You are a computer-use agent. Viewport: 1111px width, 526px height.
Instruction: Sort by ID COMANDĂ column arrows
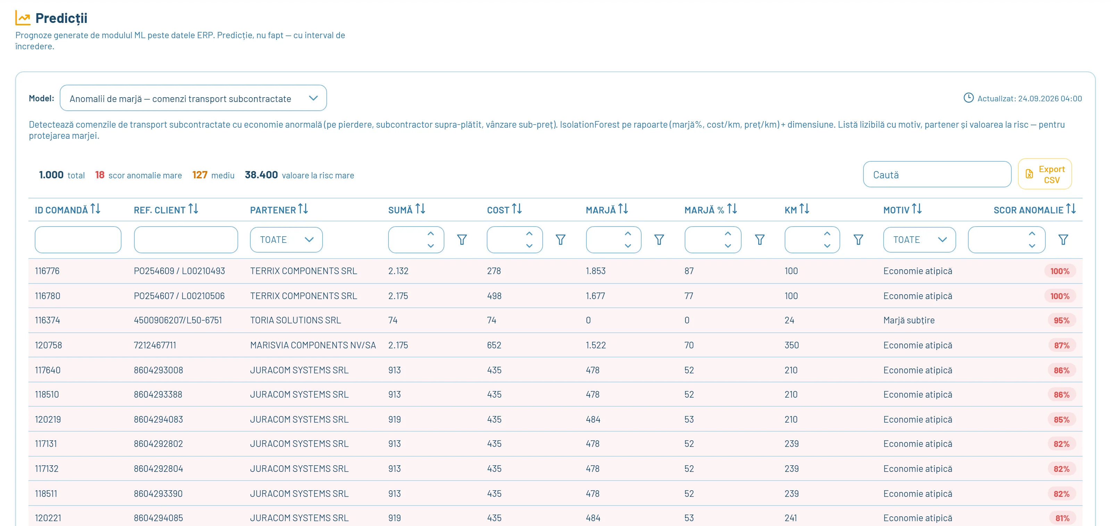pyautogui.click(x=95, y=209)
